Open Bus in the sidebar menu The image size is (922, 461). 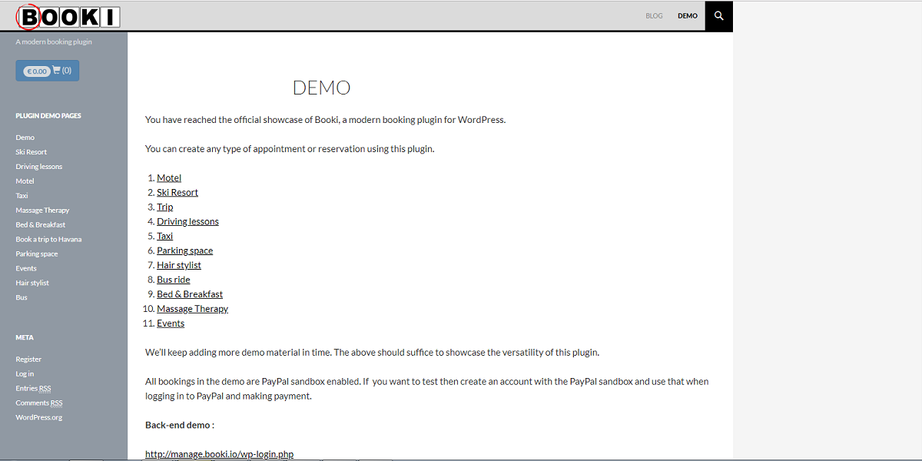[22, 298]
